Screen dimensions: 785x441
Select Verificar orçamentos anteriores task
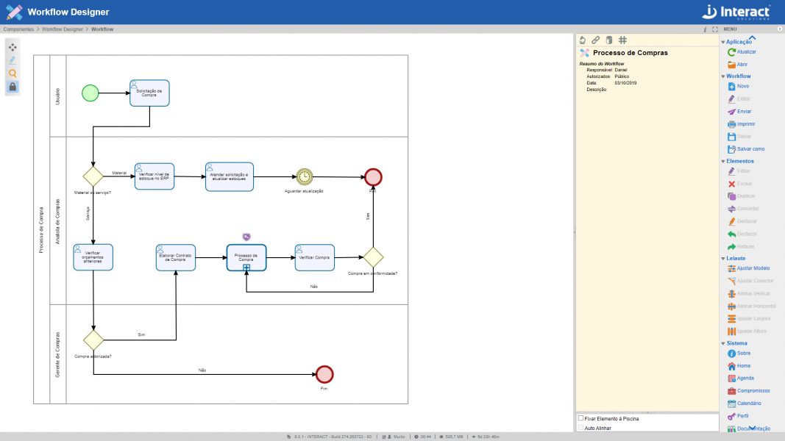click(93, 257)
